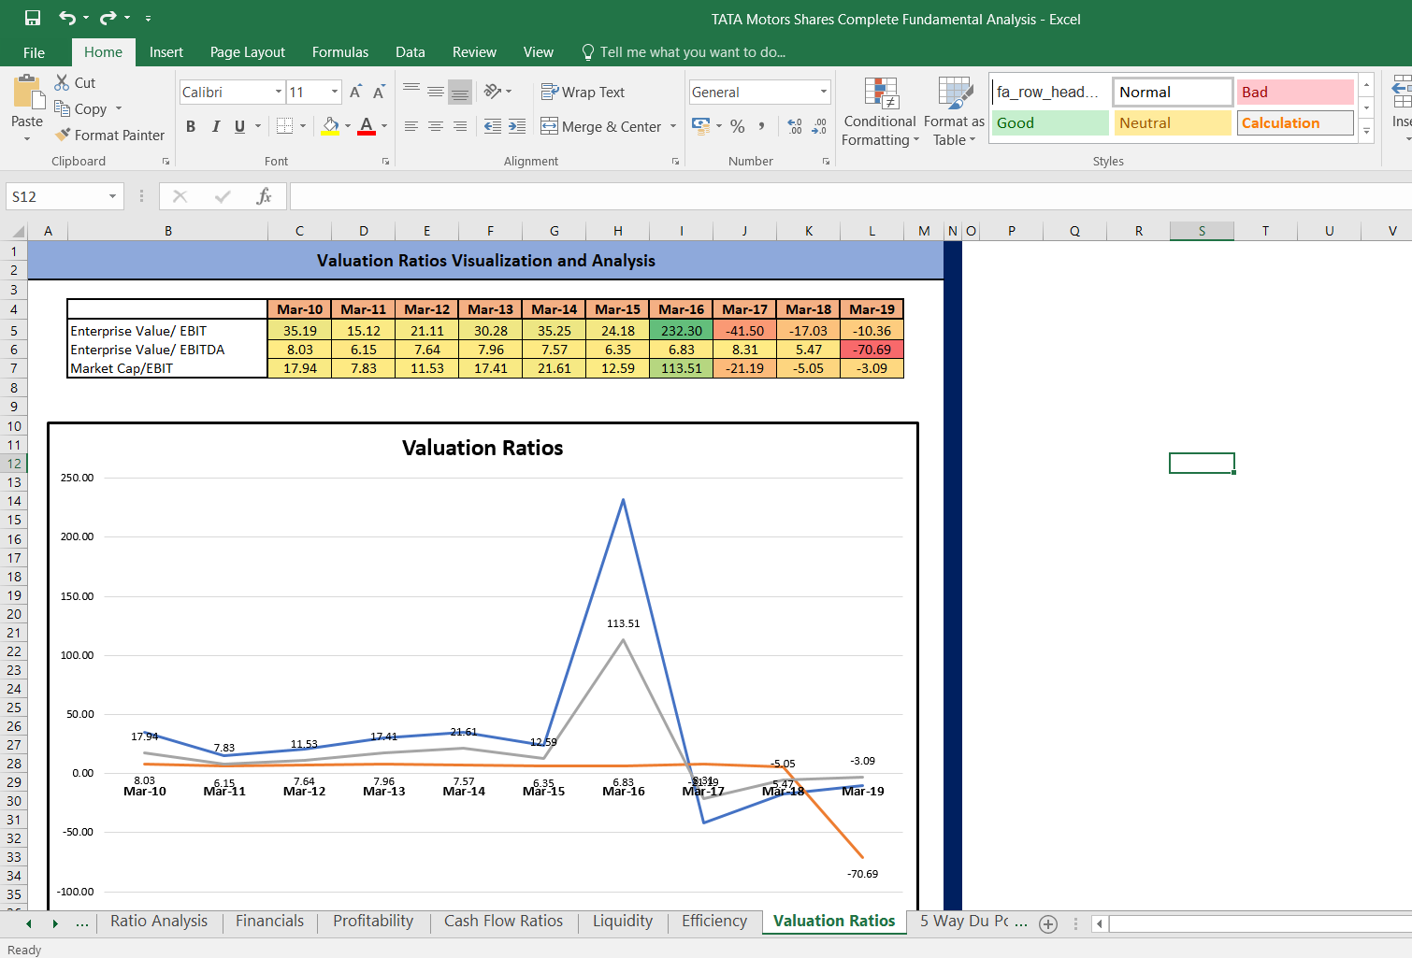The height and width of the screenshot is (958, 1412).
Task: Open the Name Box dropdown arrow
Action: pyautogui.click(x=112, y=196)
